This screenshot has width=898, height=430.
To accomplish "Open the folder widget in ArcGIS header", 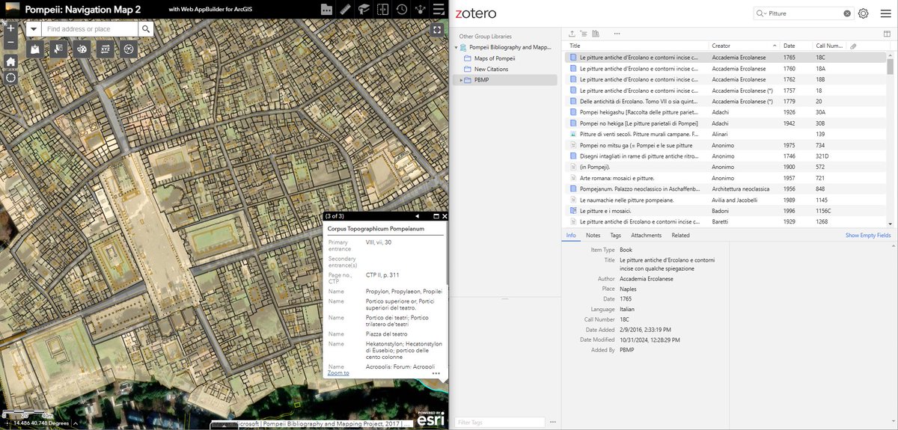I will (326, 10).
